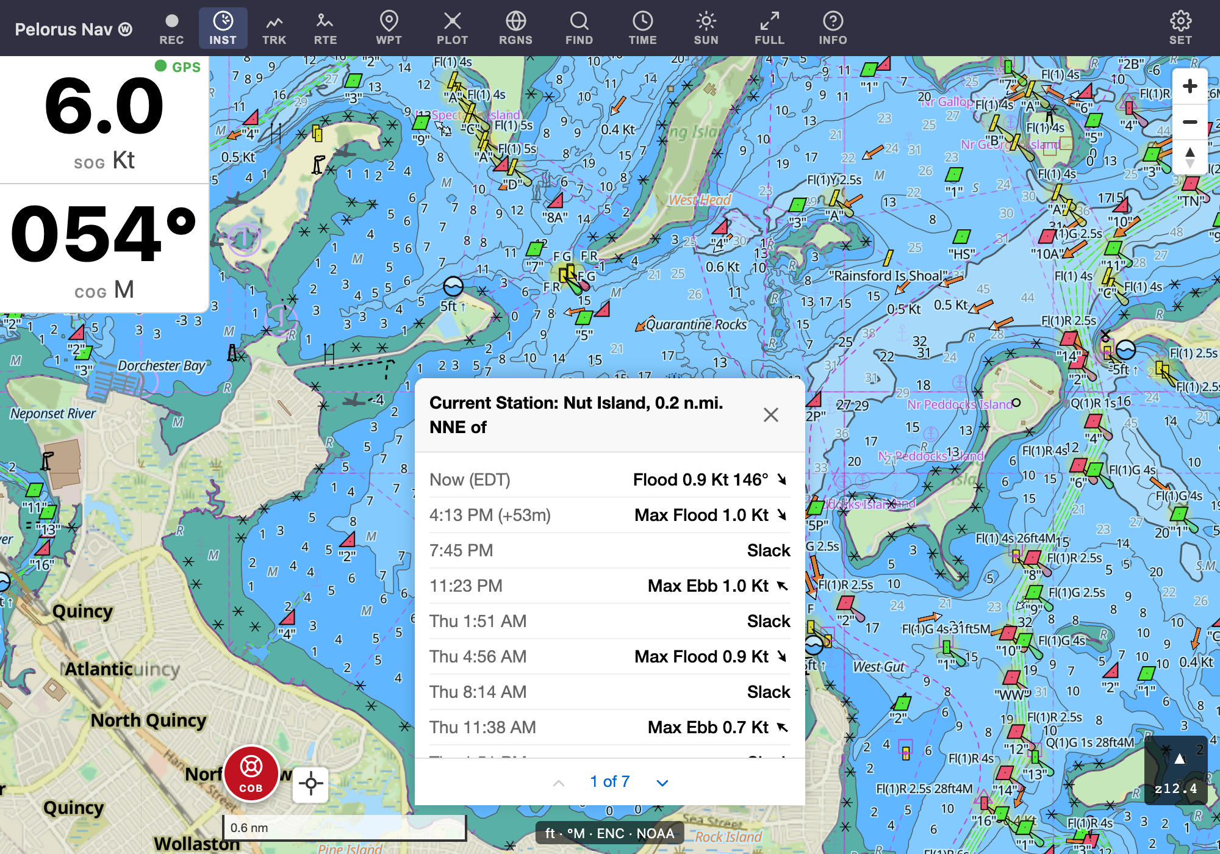Zoom in with the plus button

(1189, 86)
